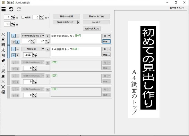Toggle 字 button in 初めての見出し作り row
Screen dimensions: 189x136
click(x=14, y=42)
